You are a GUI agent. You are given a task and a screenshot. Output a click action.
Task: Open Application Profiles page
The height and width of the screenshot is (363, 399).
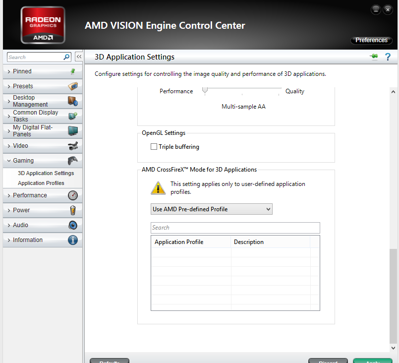click(41, 183)
